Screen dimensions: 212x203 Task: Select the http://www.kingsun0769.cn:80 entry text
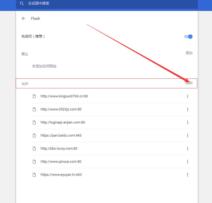point(64,96)
